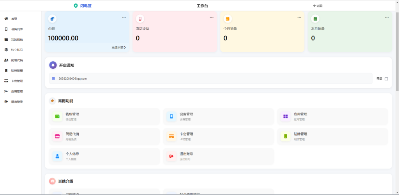Click the phone icon on 激活设备 card
This screenshot has width=399, height=195.
pyautogui.click(x=140, y=19)
